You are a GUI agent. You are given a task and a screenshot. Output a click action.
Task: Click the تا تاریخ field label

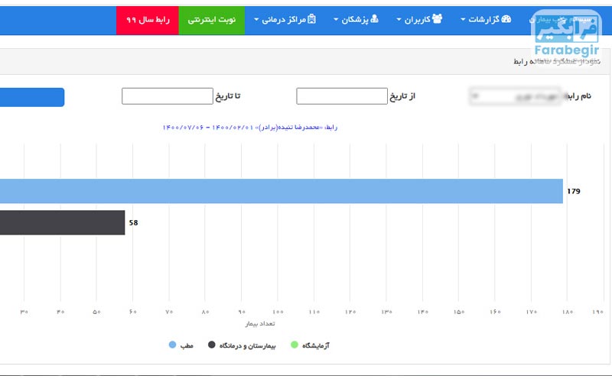point(228,96)
